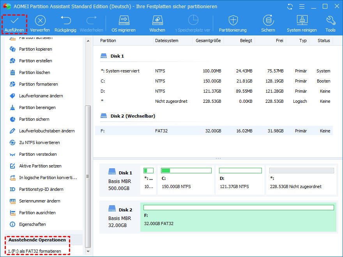Open the OS migrieren tool
Image resolution: width=343 pixels, height=257 pixels.
(124, 21)
